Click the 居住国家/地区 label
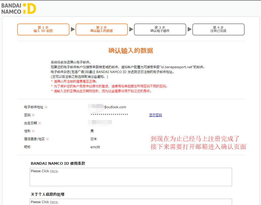This screenshot has width=261, height=205. point(34,139)
